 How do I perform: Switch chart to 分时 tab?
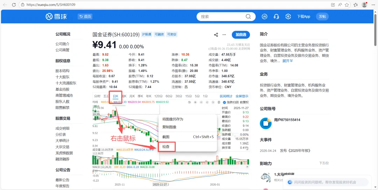[x=97, y=96]
